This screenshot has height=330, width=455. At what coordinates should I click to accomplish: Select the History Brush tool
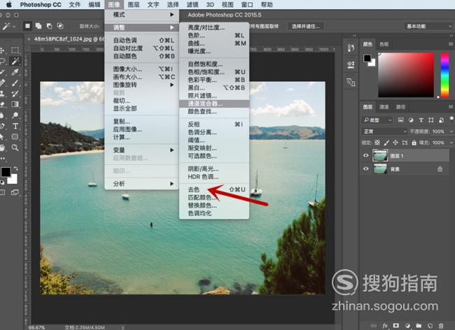15,94
